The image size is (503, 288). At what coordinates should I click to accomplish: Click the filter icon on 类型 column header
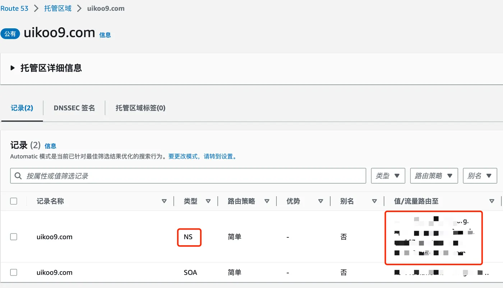click(x=208, y=201)
